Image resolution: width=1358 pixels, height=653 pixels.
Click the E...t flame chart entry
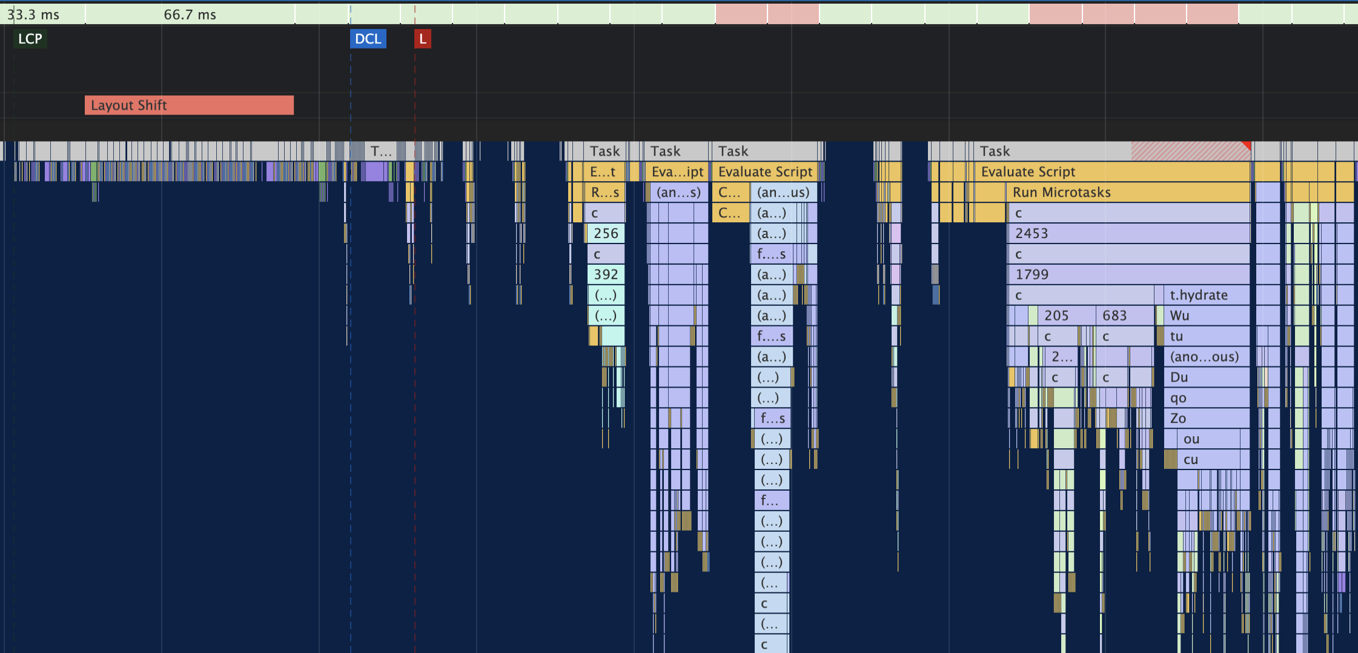click(605, 171)
